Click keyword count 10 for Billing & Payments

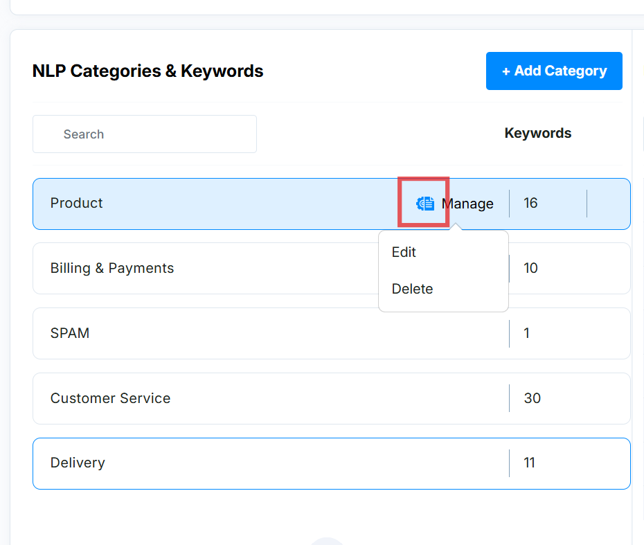[530, 268]
